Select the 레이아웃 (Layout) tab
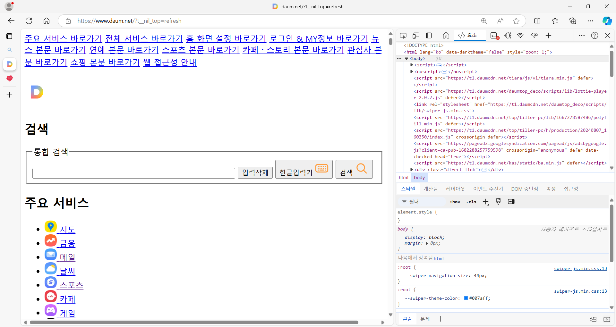 click(455, 189)
